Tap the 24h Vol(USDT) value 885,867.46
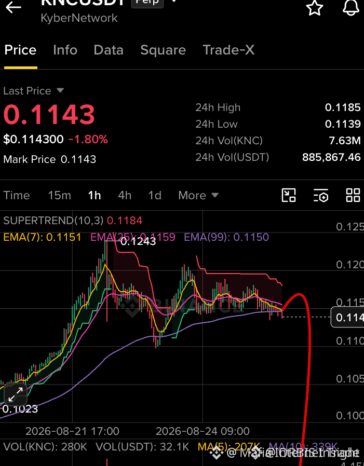This screenshot has height=466, width=364. pos(331,157)
